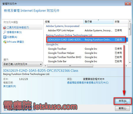Viewport: 133px width, 114px height.
Task: Open the 目前已載入的附加元件 show dropdown
Action: point(22,64)
